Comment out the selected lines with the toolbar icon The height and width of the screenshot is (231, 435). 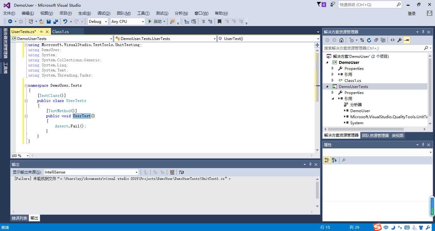pyautogui.click(x=203, y=21)
